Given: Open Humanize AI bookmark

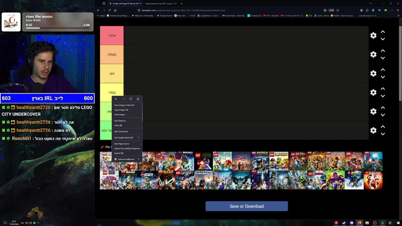Looking at the screenshot, I should click(x=254, y=15).
